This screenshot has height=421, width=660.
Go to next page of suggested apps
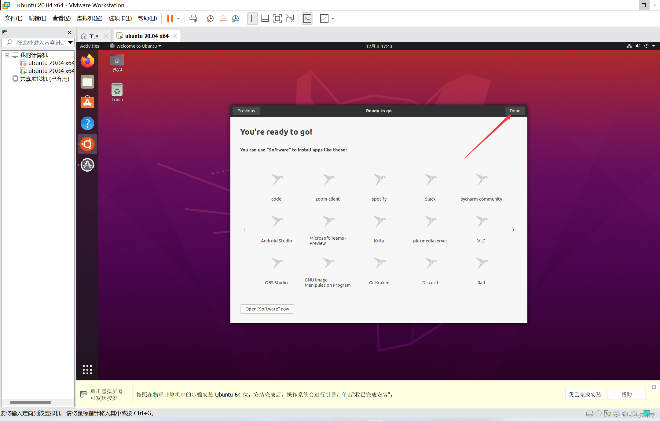pos(513,230)
